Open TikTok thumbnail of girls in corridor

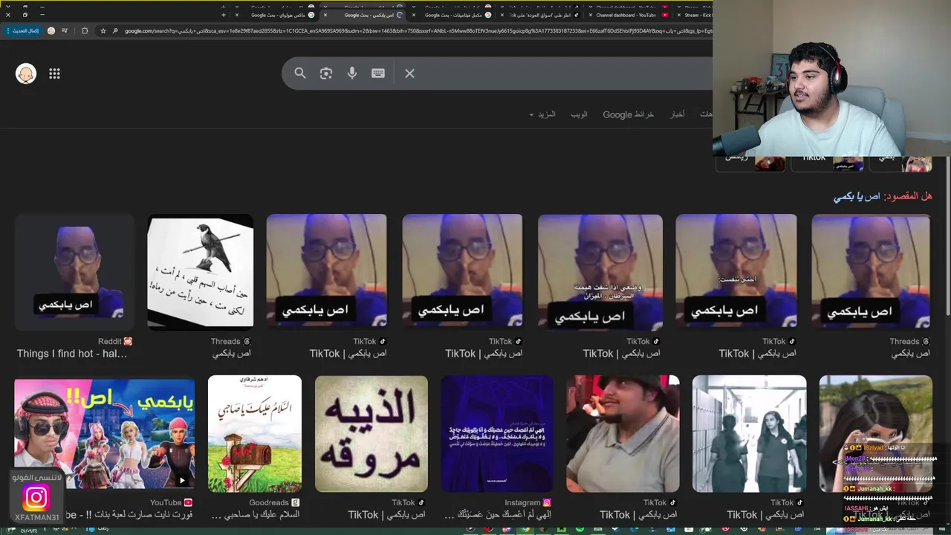click(750, 433)
